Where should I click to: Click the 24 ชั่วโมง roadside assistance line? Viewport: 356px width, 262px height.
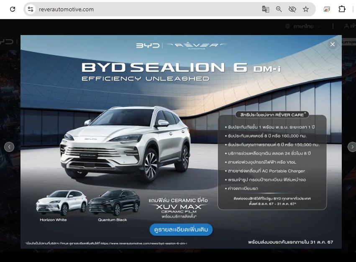pos(268,153)
